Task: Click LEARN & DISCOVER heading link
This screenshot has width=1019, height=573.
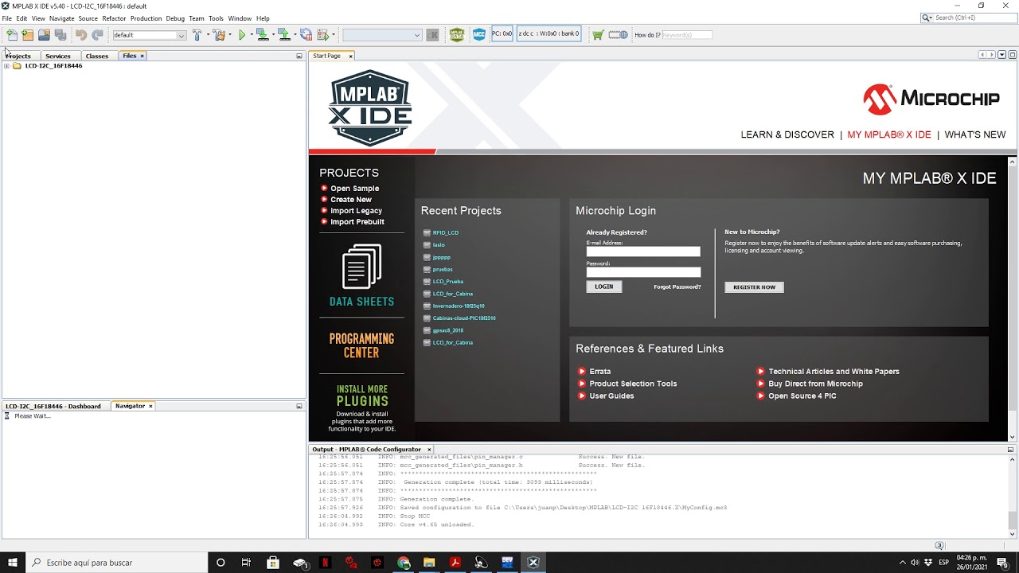Action: [787, 134]
